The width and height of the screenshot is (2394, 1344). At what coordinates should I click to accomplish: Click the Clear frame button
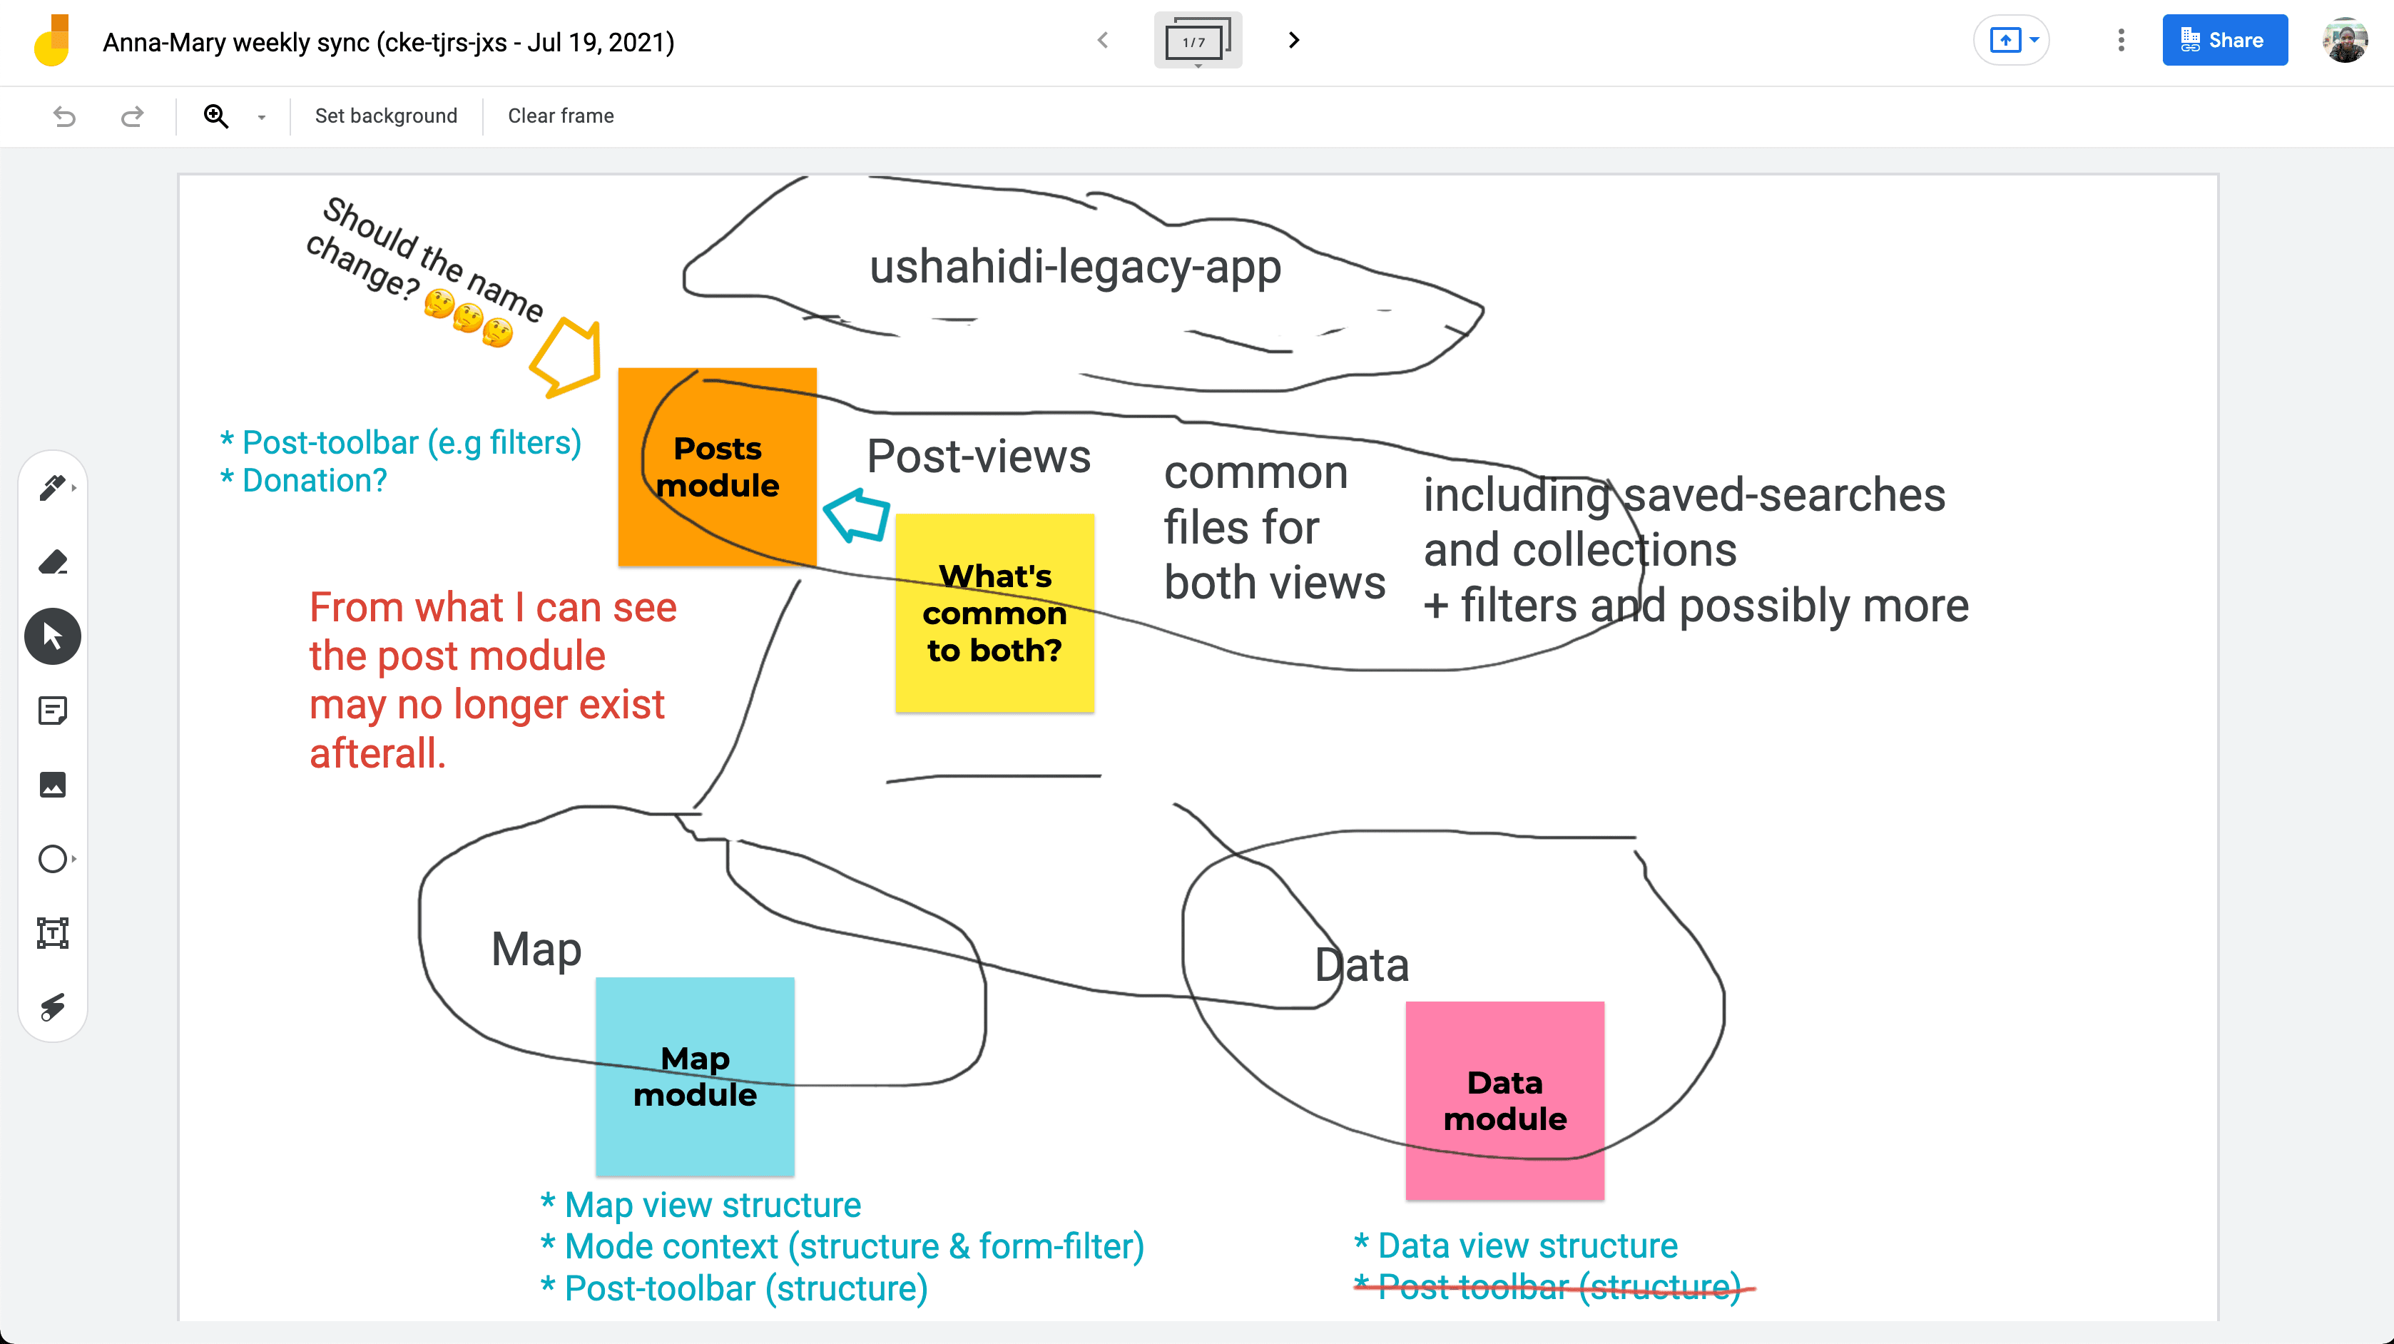pyautogui.click(x=561, y=116)
